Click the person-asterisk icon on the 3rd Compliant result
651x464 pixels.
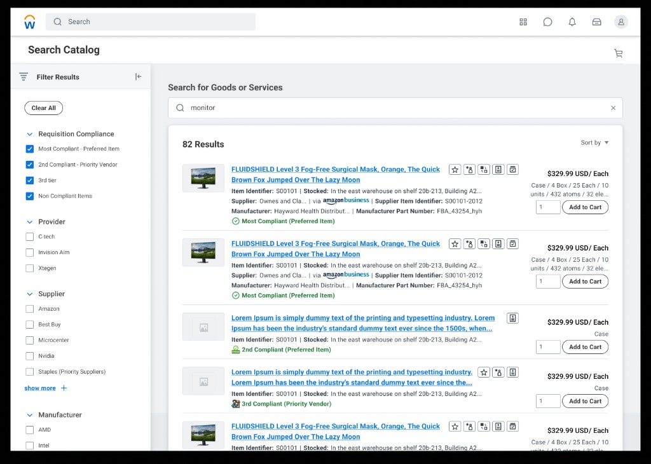click(x=498, y=372)
